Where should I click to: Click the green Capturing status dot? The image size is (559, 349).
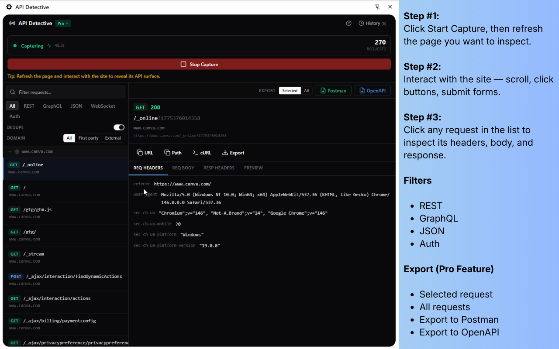(15, 45)
